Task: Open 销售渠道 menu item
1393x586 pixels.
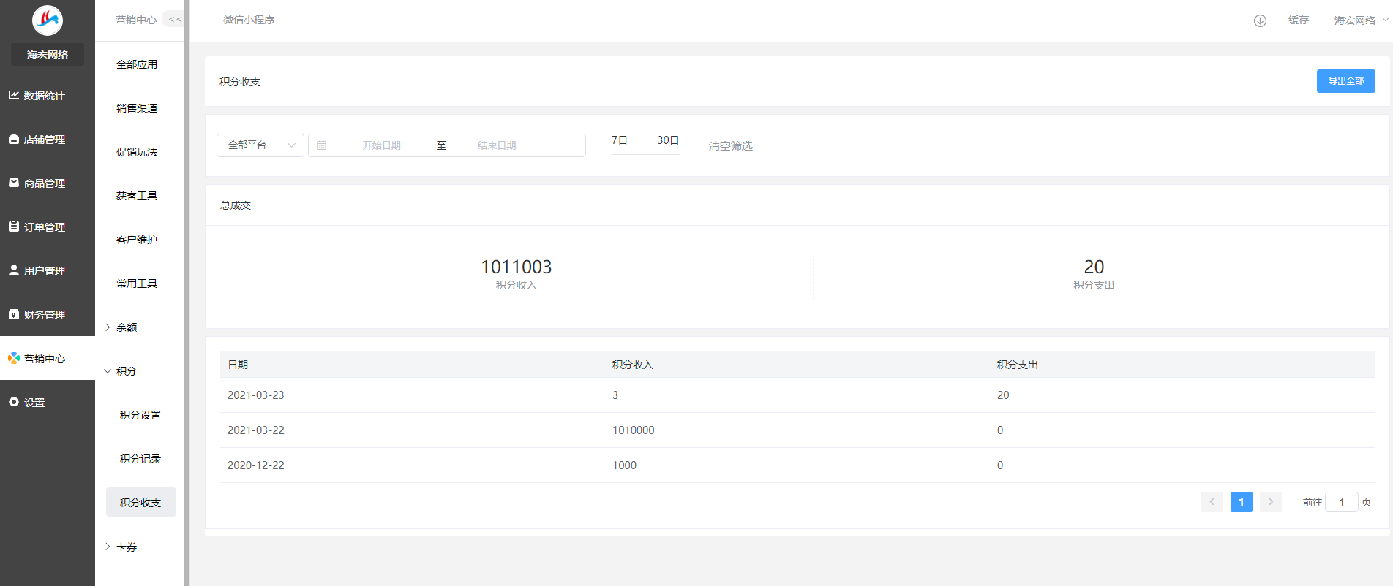Action: [137, 108]
